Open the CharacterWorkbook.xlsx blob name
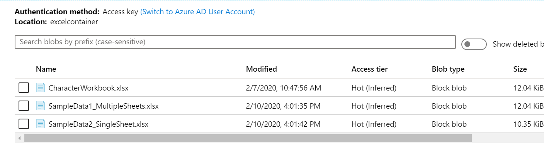 pos(88,88)
